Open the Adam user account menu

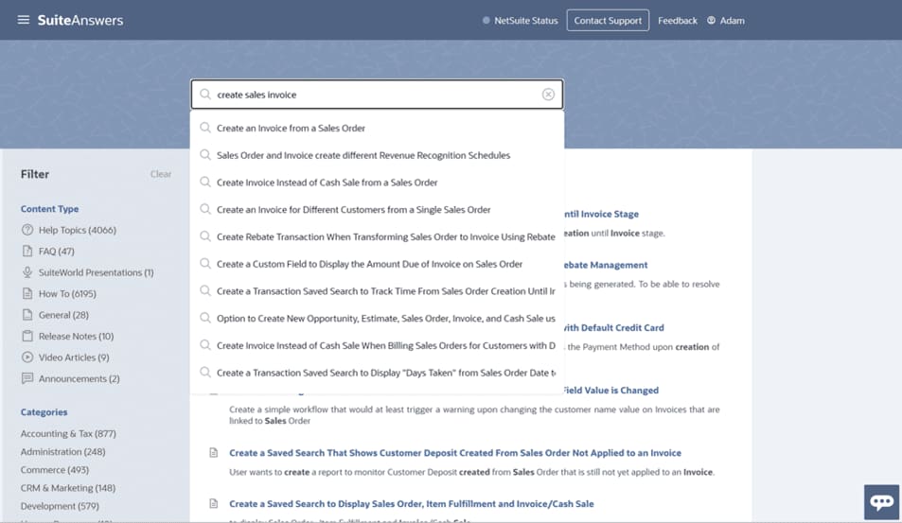(x=725, y=20)
